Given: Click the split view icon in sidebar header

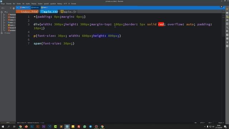Looking at the screenshot, I should pyautogui.click(x=11, y=8).
